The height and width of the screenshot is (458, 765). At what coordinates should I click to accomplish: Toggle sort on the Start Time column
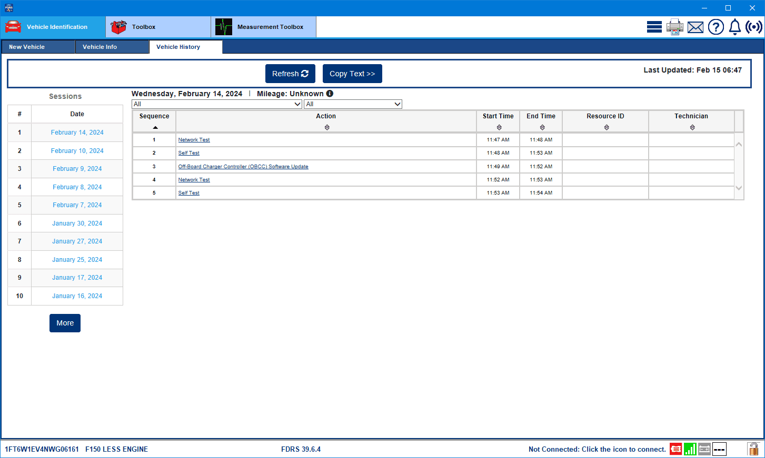click(x=499, y=127)
